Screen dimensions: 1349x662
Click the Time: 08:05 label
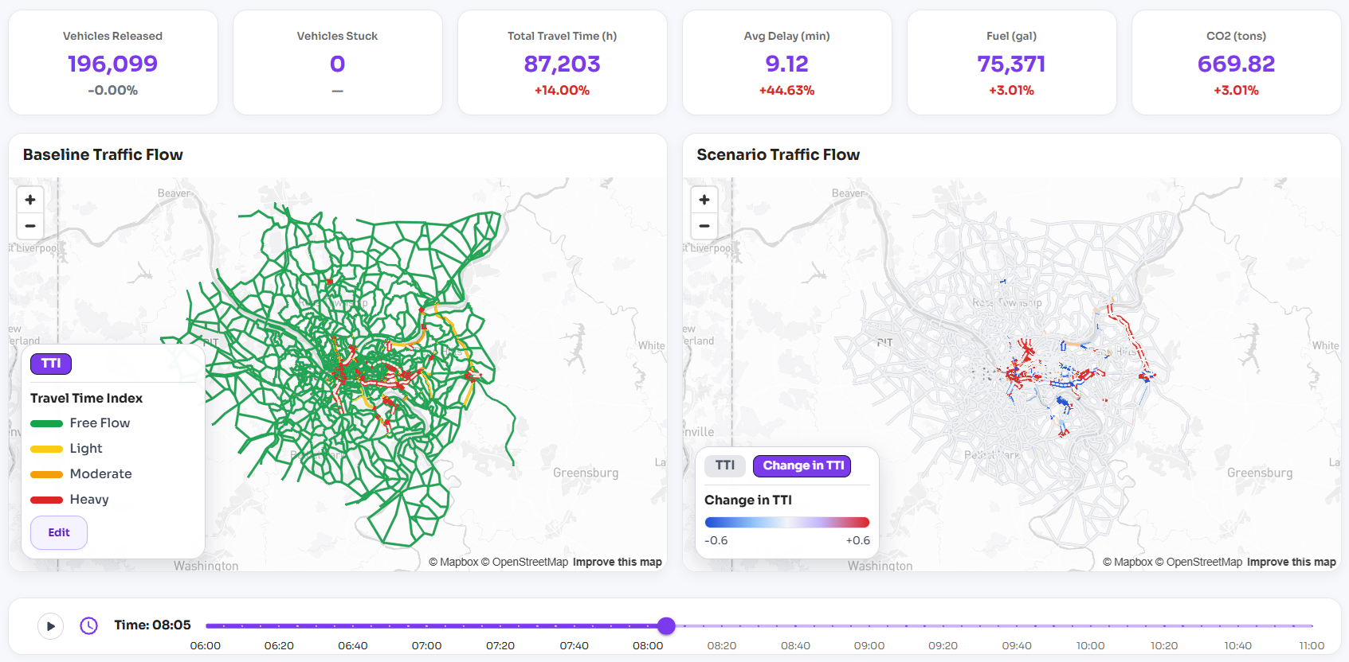tap(152, 625)
